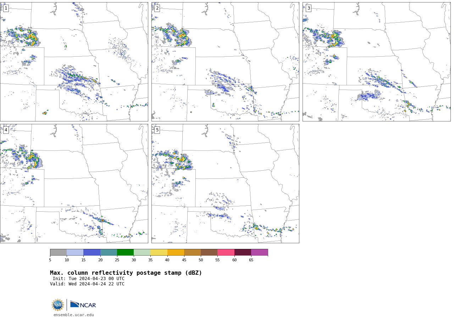
Task: Select the pink 55-60 dBZ swatch
Action: tap(226, 252)
